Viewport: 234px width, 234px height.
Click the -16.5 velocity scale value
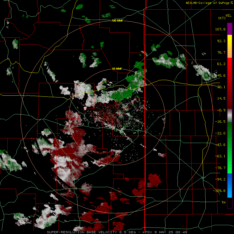[220, 122]
